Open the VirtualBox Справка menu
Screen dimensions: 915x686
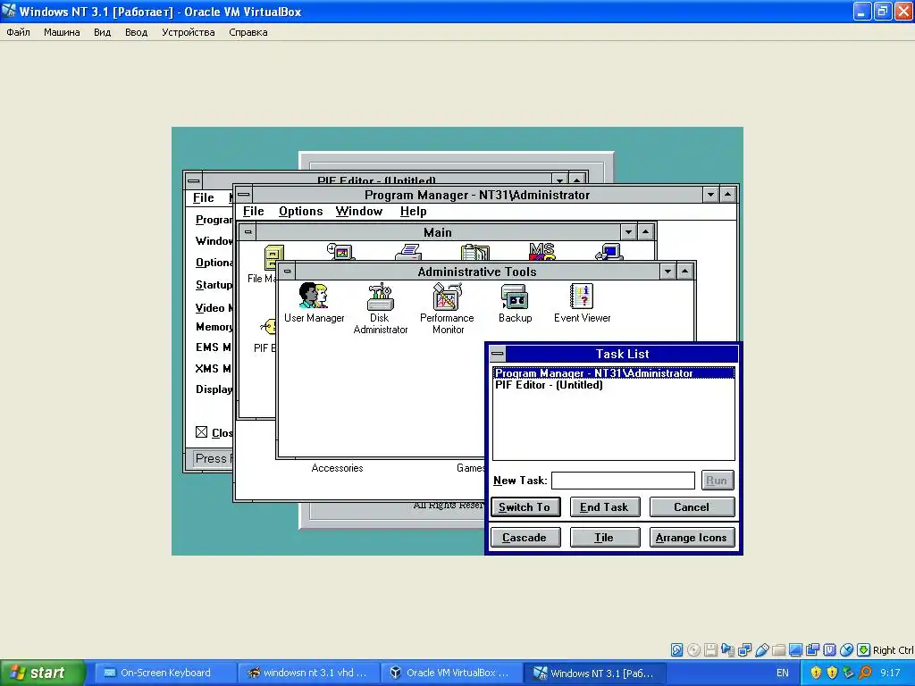pyautogui.click(x=248, y=32)
